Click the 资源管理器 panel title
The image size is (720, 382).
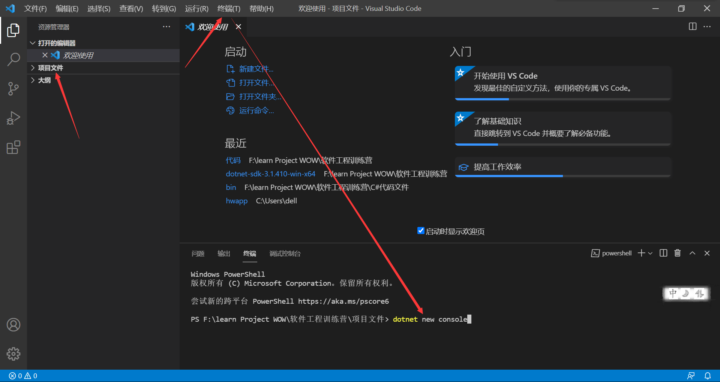coord(54,27)
